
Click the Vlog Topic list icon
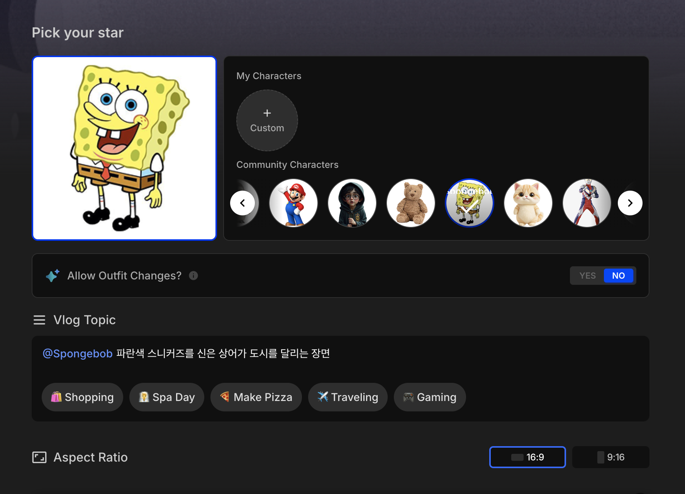39,320
